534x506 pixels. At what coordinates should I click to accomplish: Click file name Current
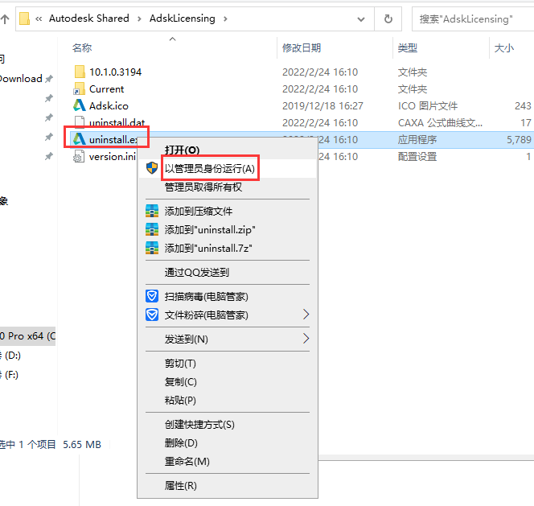(107, 89)
